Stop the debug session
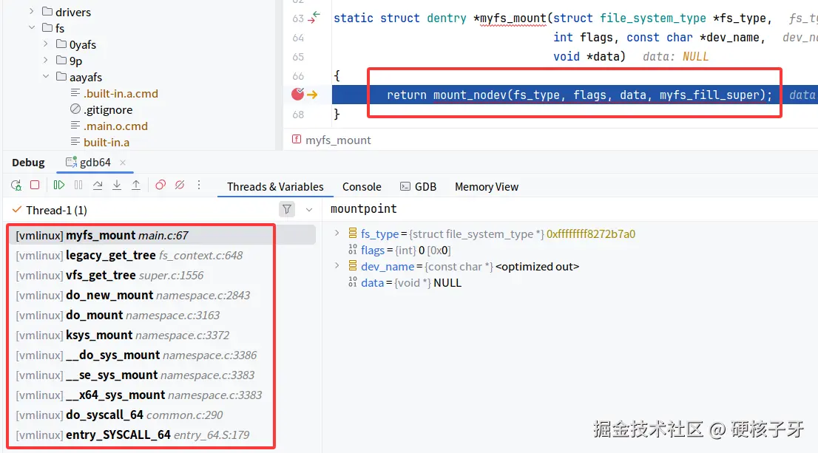Viewport: 818px width, 453px height. pyautogui.click(x=35, y=185)
